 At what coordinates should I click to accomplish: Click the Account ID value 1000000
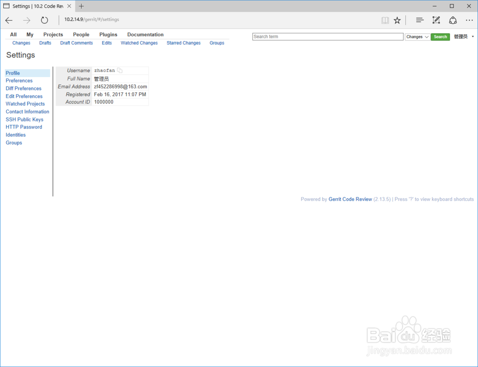pyautogui.click(x=104, y=102)
